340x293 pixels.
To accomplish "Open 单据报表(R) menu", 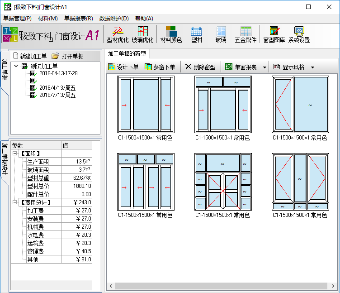I will point(79,19).
